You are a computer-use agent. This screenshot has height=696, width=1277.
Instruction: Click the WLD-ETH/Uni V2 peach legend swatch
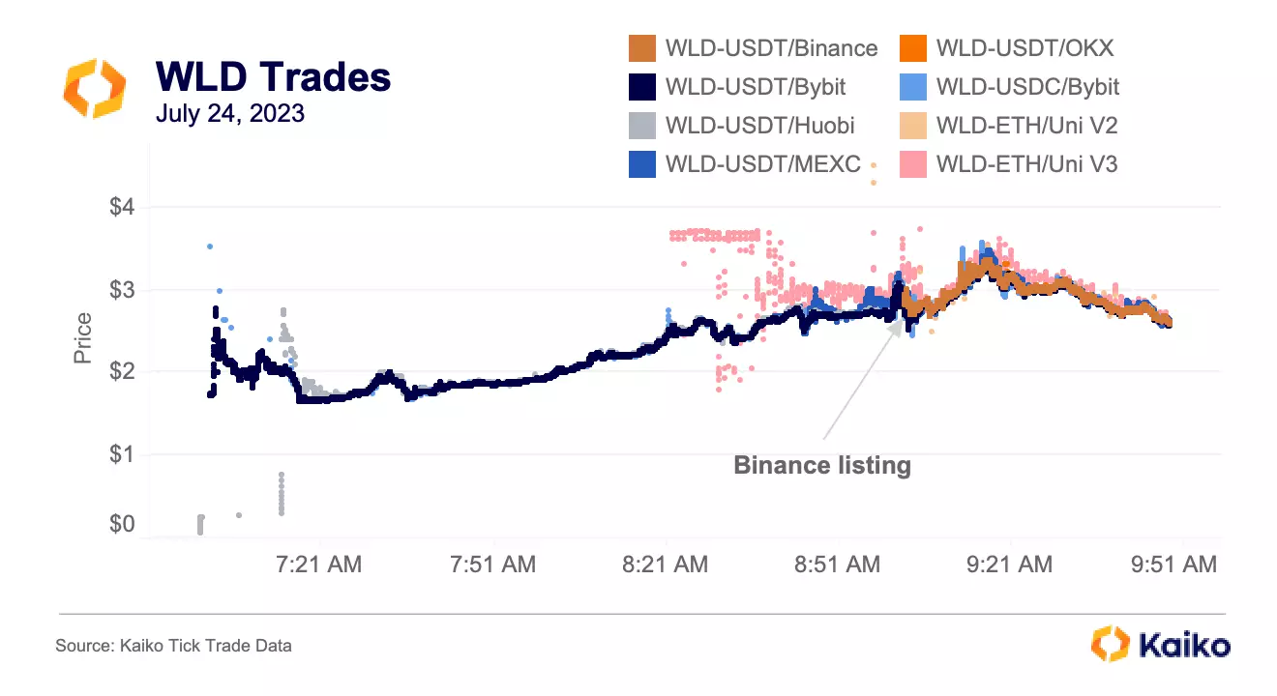[913, 125]
